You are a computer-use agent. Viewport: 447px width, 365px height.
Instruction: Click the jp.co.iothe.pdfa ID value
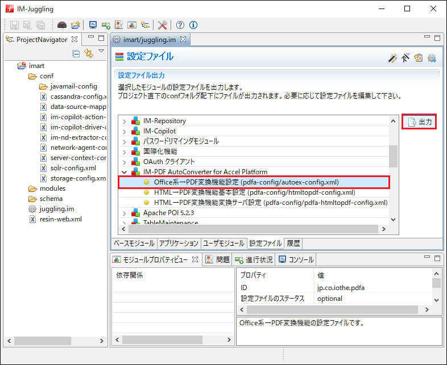341,288
